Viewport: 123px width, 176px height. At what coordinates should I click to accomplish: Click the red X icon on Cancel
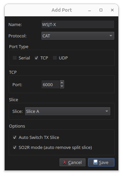point(65,162)
